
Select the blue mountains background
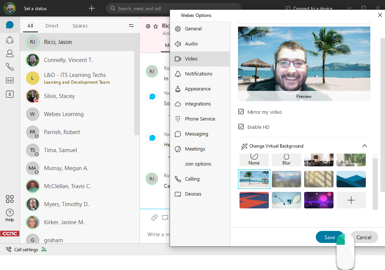coord(351,179)
